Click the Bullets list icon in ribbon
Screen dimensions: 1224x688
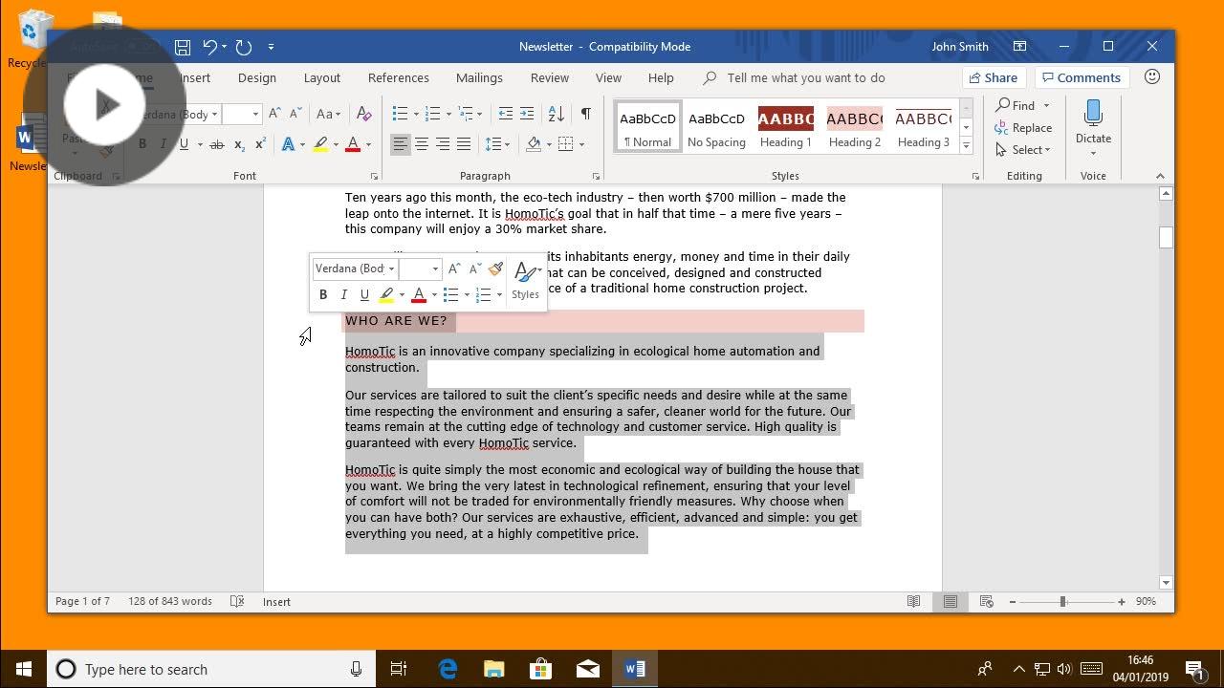tap(400, 114)
